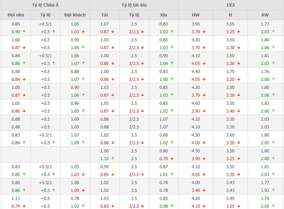Click the green up arrow beside 1.09
Viewport: 284px width, 209px height.
click(x=83, y=142)
